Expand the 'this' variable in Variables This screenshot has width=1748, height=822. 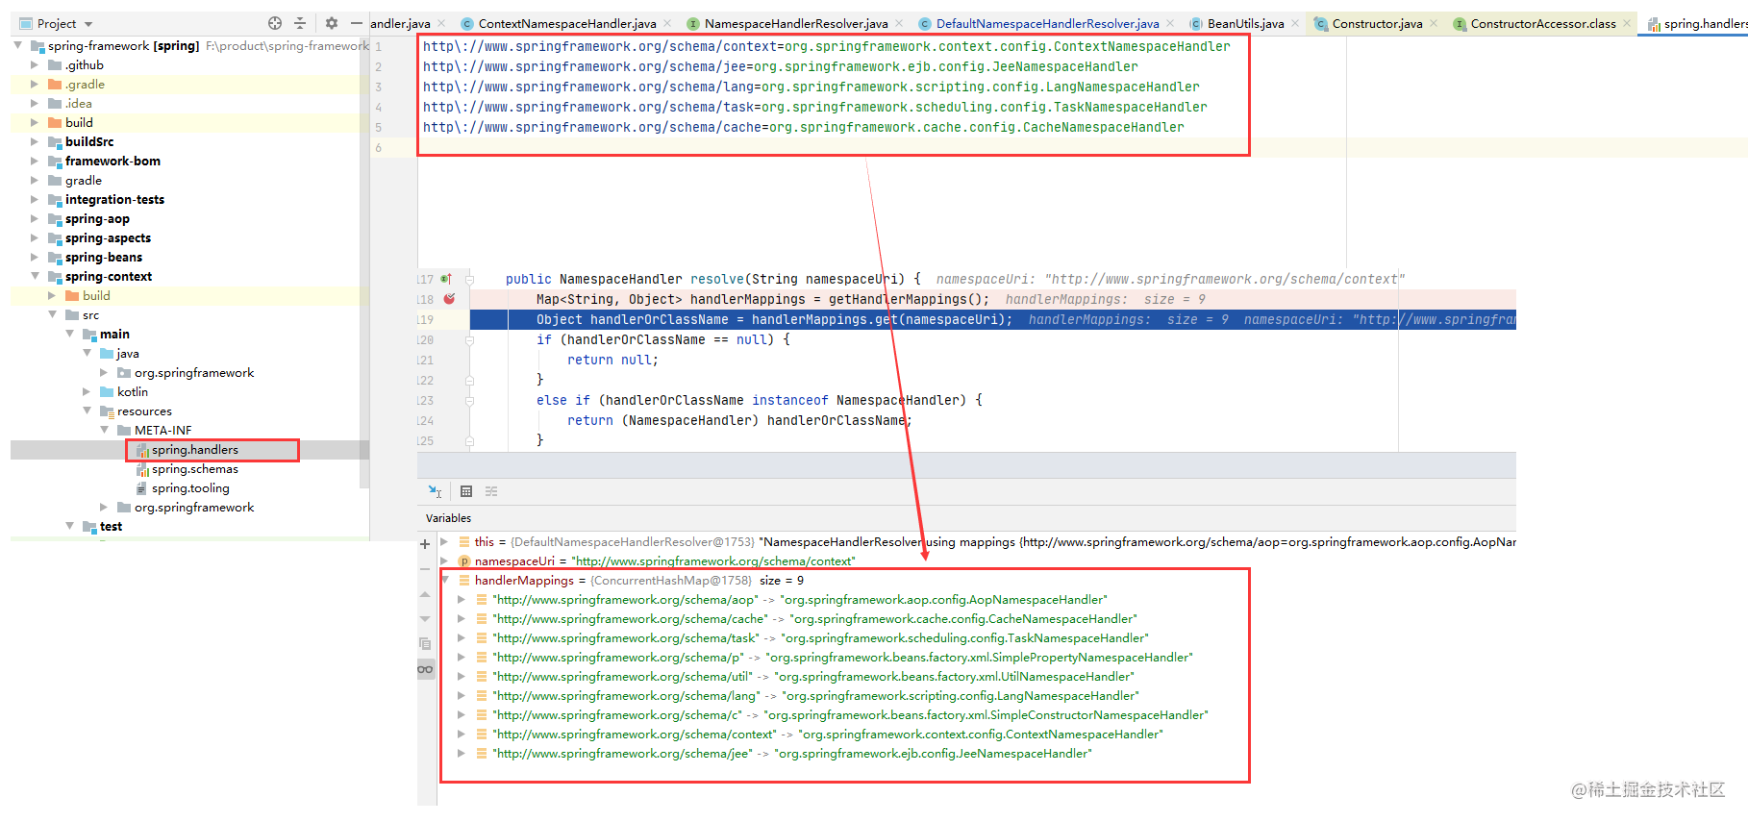pos(444,541)
